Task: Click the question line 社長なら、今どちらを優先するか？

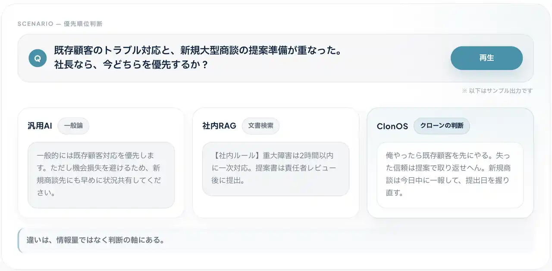Action: pyautogui.click(x=131, y=65)
